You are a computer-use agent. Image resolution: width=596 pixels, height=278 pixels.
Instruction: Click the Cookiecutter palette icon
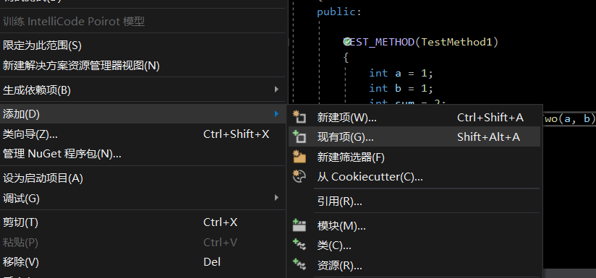tap(299, 176)
